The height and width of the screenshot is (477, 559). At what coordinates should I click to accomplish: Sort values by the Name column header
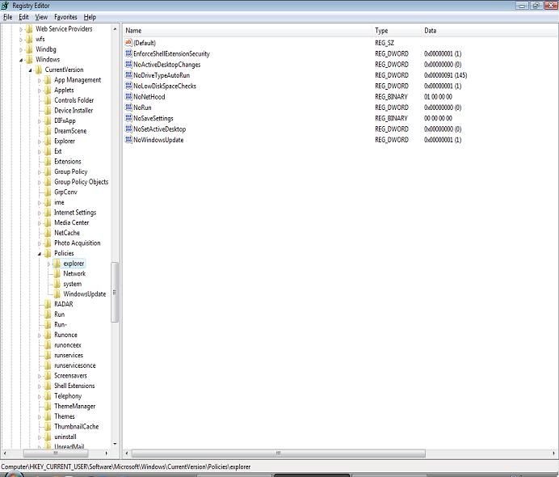[x=133, y=31]
